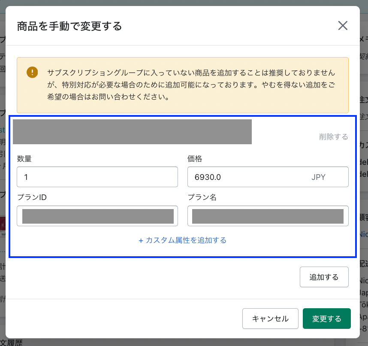
Task: Close the 商品を手動で変更する dialog with X
Action: pyautogui.click(x=342, y=26)
